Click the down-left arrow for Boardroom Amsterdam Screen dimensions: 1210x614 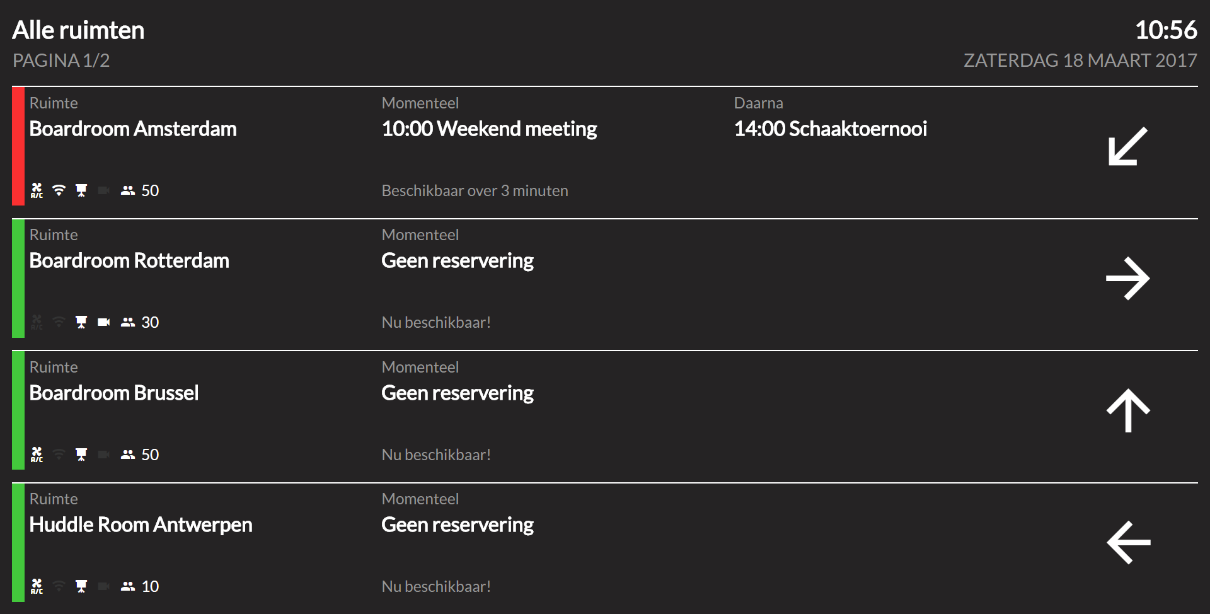(1127, 146)
